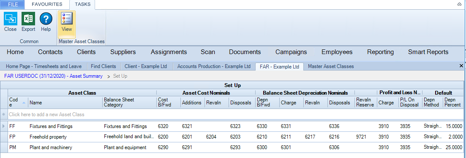Sort by Depn Percent column header
The image size is (466, 158).
click(453, 102)
